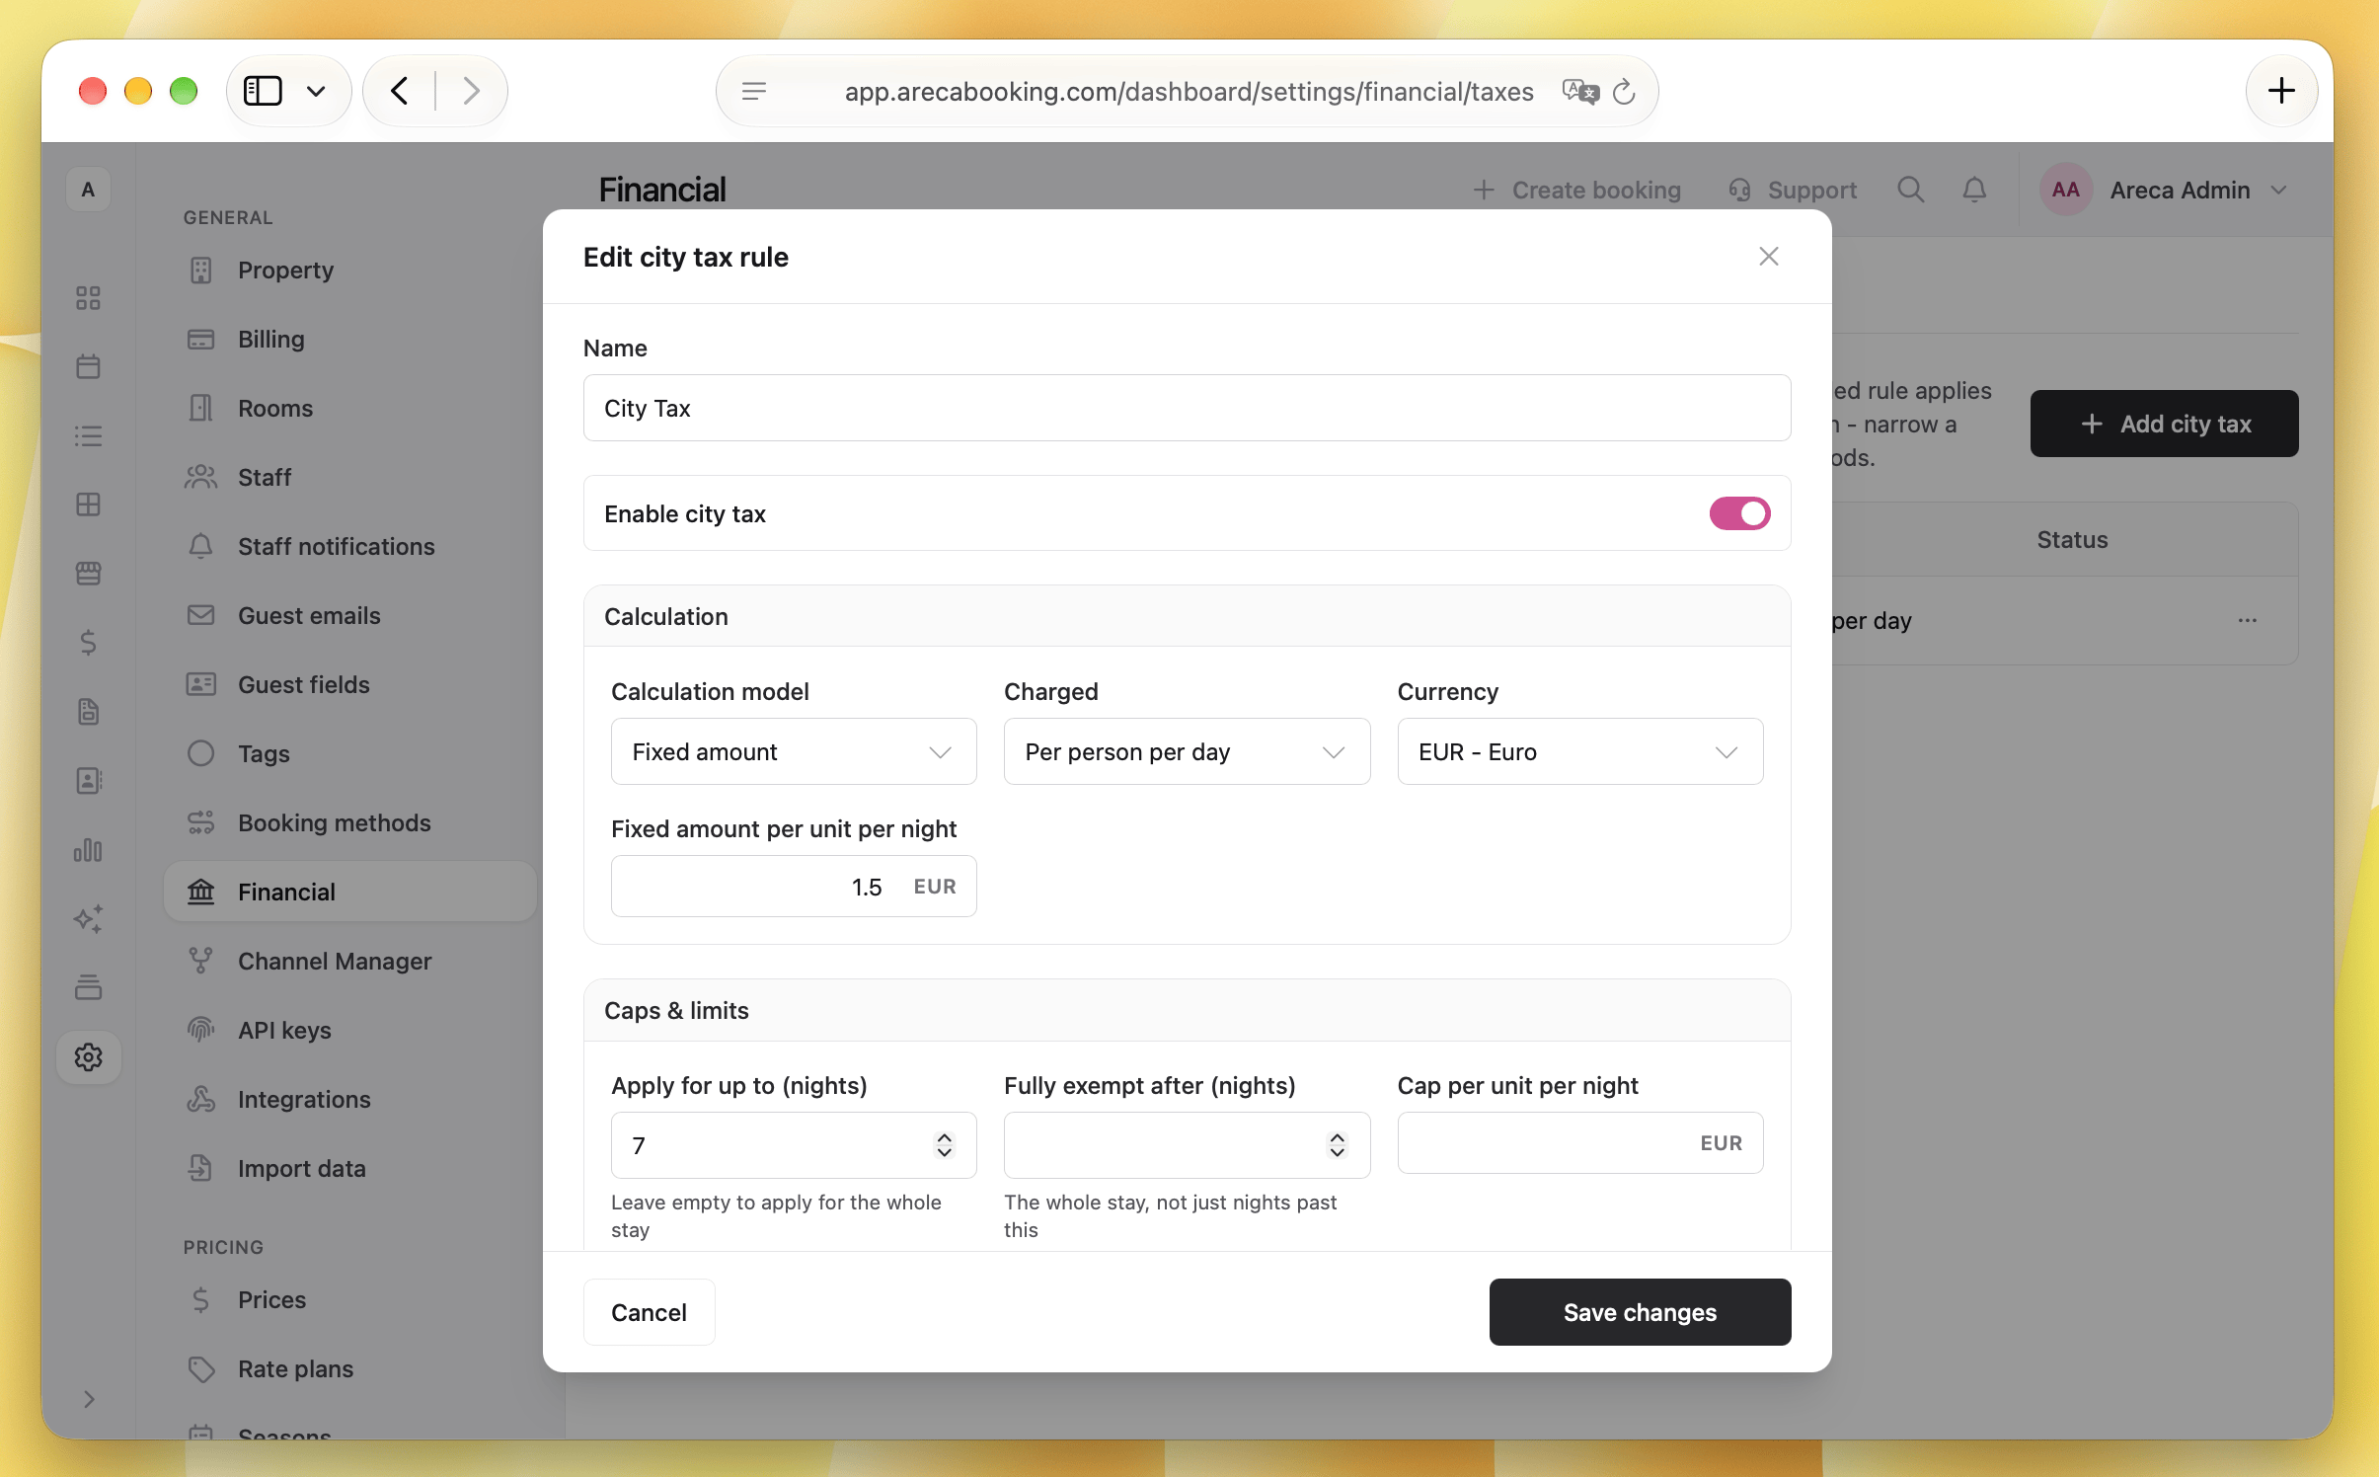Open a new tab with the plus button
Viewport: 2379px width, 1477px height.
point(2281,91)
